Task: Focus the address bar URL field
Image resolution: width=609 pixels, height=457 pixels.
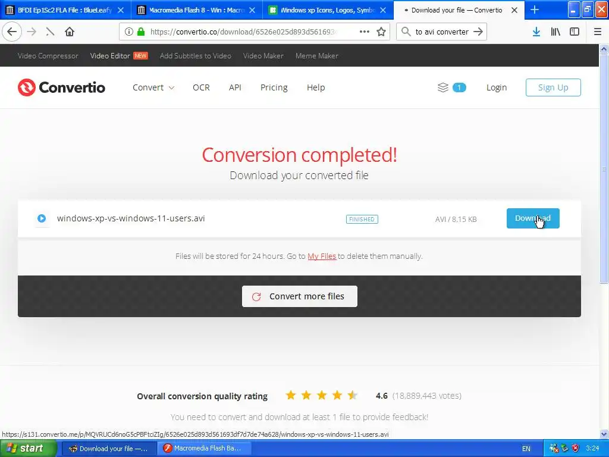Action: tap(243, 32)
